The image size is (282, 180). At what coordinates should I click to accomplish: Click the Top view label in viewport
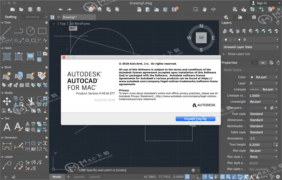tap(63, 23)
